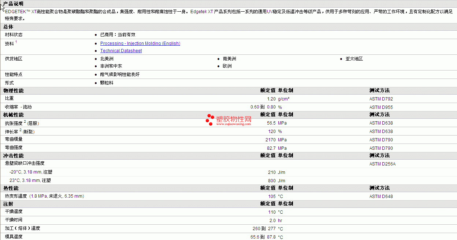Select the 2170 flexural modulus value
This screenshot has height=240, width=457.
coord(270,140)
